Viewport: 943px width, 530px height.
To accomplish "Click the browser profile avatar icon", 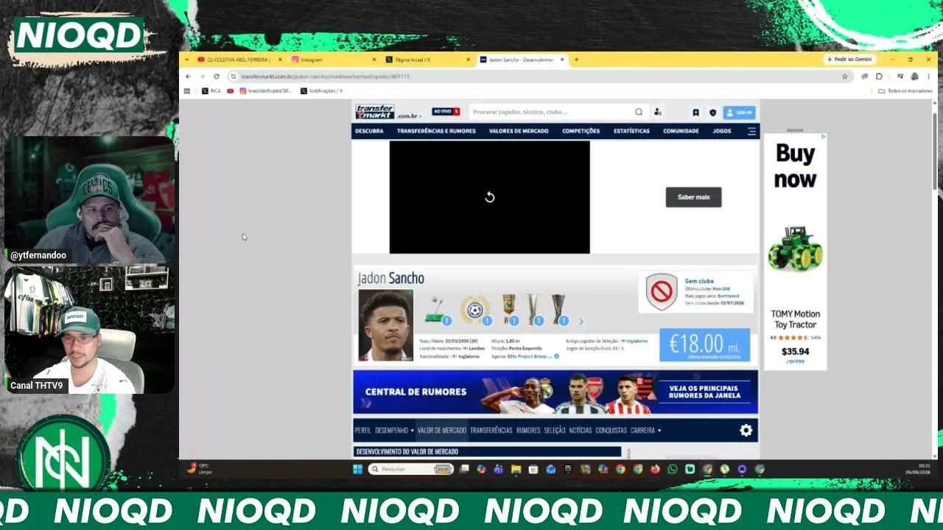I will [x=914, y=77].
